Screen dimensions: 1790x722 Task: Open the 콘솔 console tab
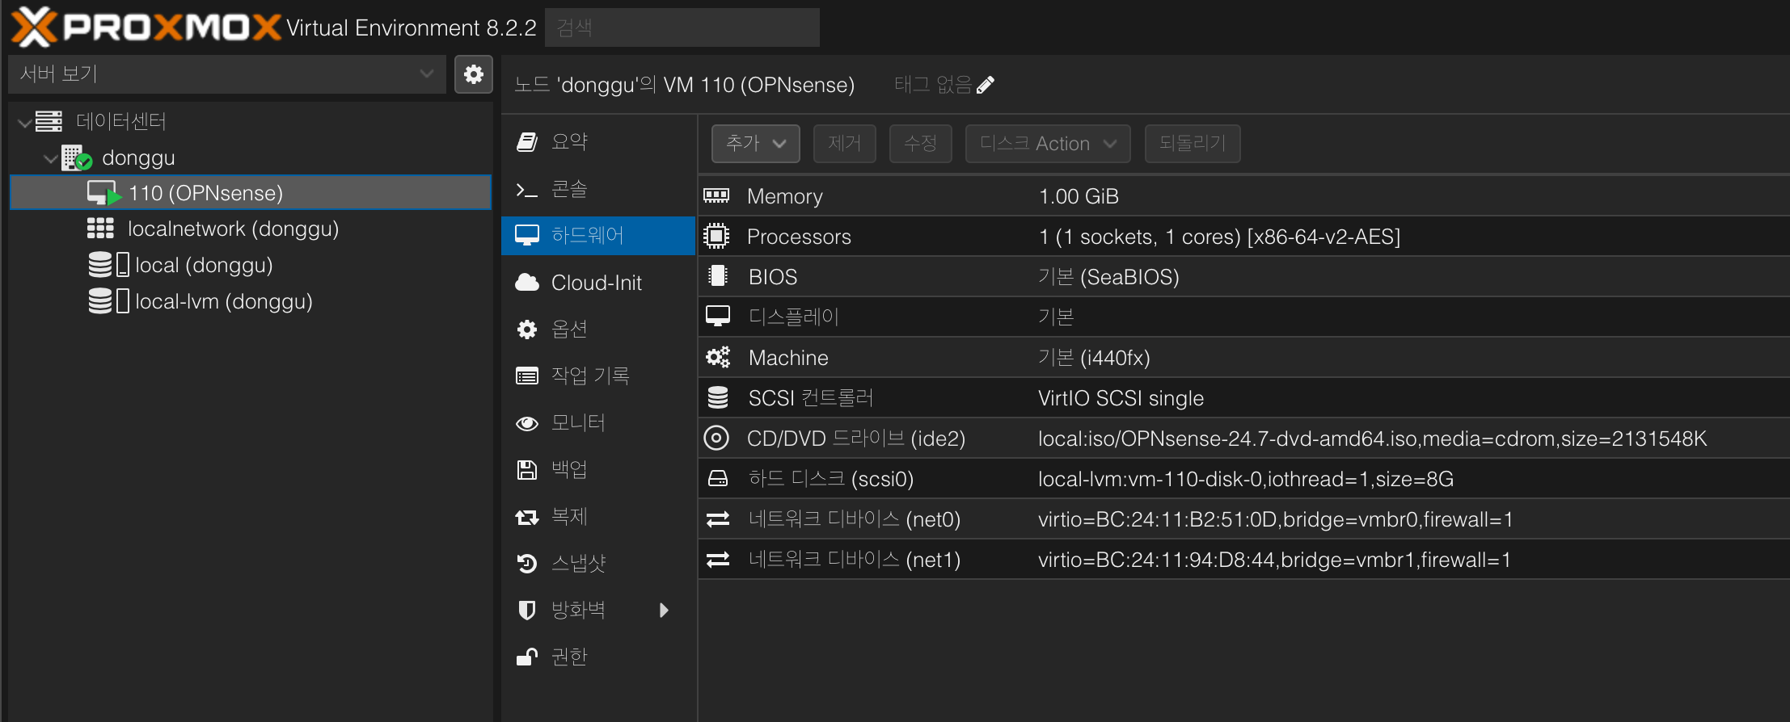click(x=598, y=189)
